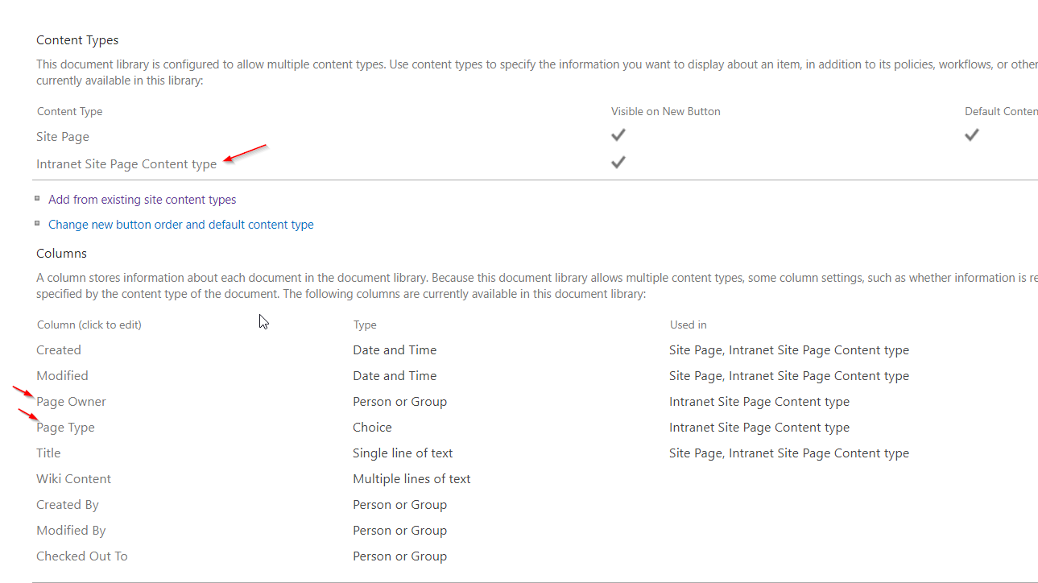Click bullet beside Change new button order
The image size is (1038, 583).
point(37,223)
